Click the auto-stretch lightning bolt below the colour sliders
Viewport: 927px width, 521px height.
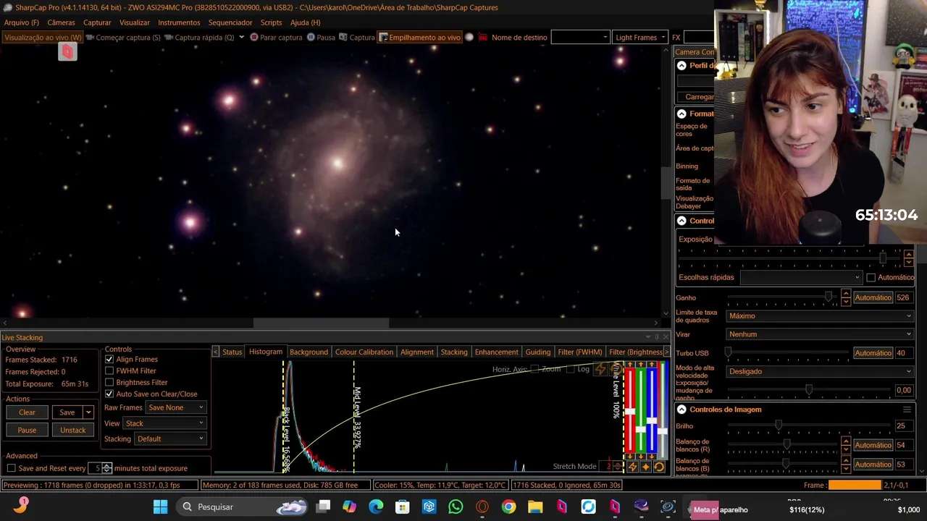click(632, 467)
